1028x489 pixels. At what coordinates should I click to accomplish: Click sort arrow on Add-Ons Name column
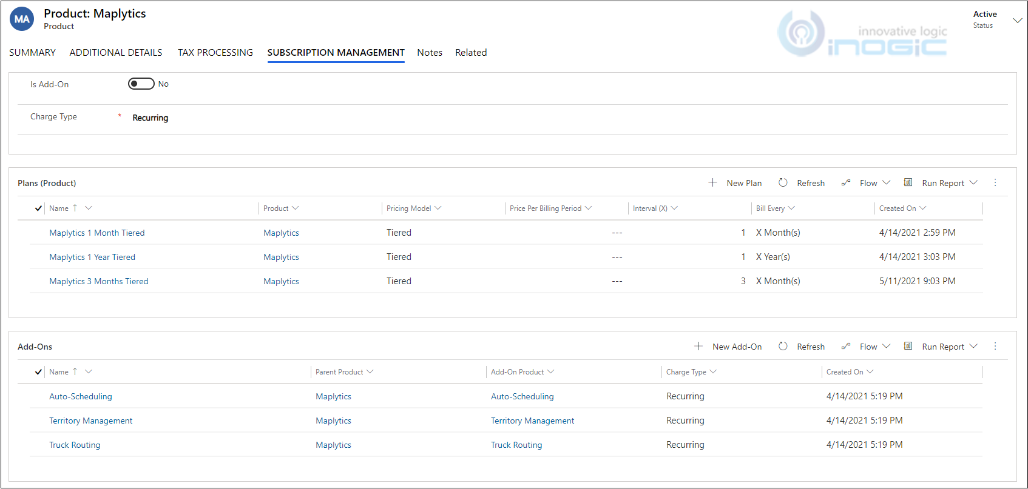(x=75, y=371)
